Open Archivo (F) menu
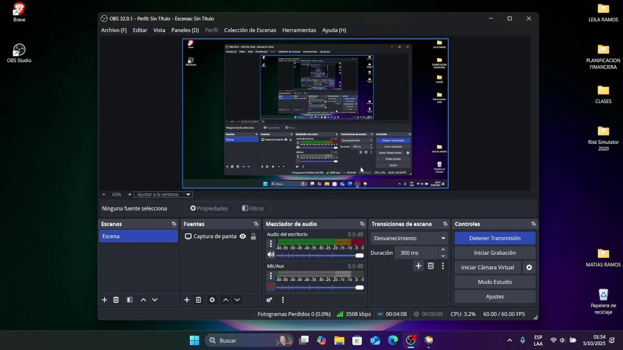Screen dimensions: 623x350 (114, 30)
